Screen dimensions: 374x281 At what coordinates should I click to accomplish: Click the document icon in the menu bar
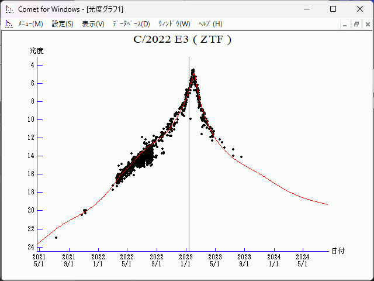click(9, 24)
